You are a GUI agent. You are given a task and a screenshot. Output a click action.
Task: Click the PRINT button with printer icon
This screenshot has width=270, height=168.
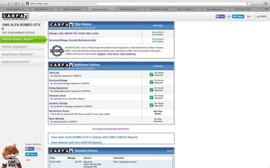click(260, 16)
